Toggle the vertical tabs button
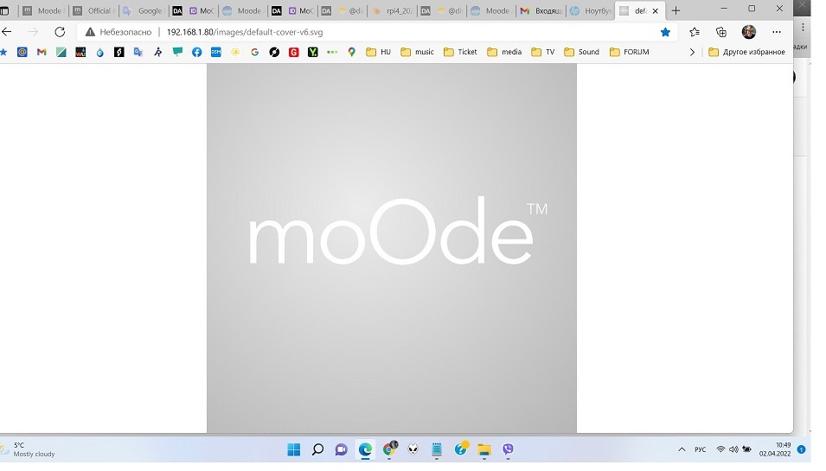Viewport: 826px width, 471px height. 4,10
